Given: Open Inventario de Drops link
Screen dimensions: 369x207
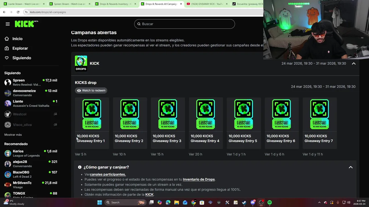Looking at the screenshot, I should [x=199, y=179].
